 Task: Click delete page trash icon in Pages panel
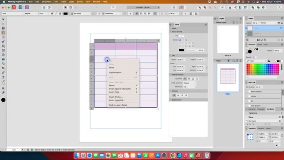tap(241, 61)
